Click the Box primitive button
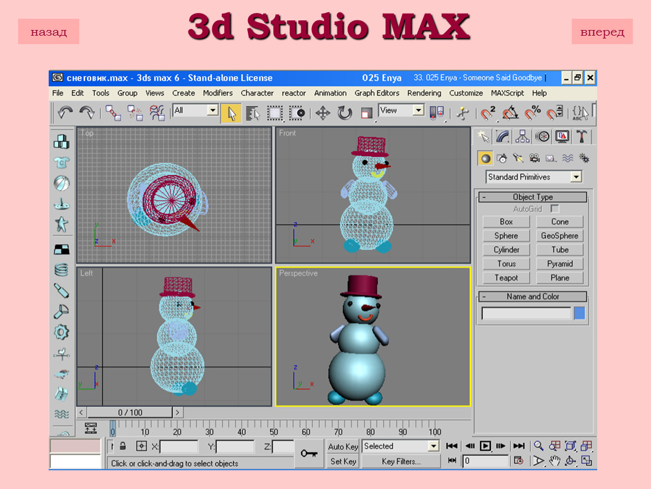The image size is (651, 489). tap(506, 222)
